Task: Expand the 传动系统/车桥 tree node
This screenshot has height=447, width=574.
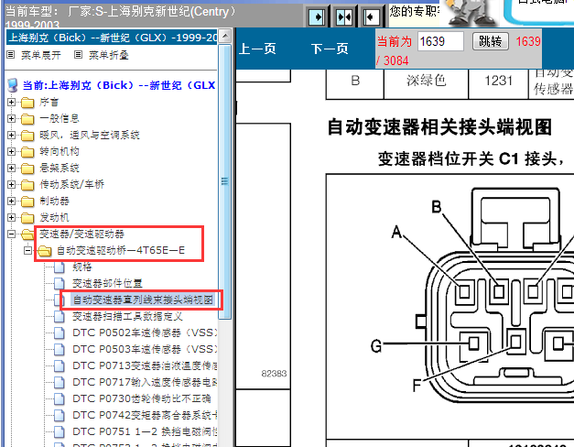Action: coord(11,185)
